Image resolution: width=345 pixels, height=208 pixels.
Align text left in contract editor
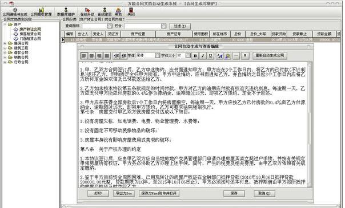[x=84, y=56]
